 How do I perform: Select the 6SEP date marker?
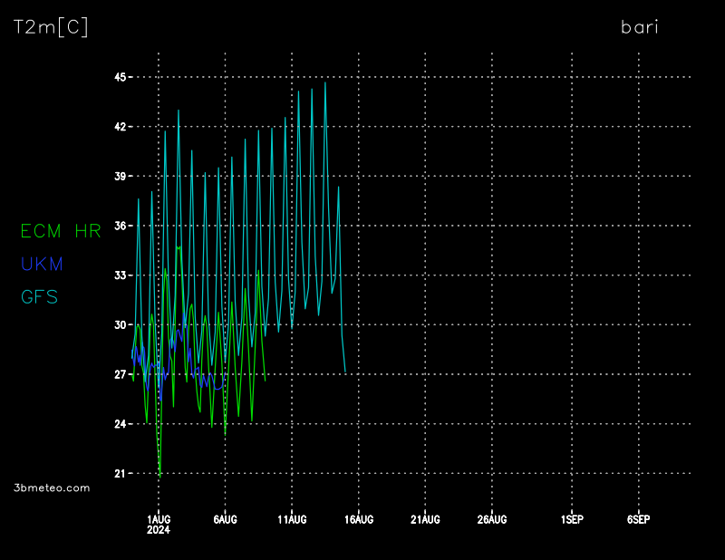click(x=638, y=519)
